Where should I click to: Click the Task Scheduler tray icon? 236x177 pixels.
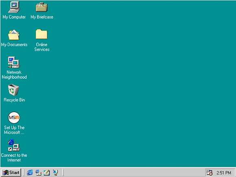[x=210, y=173]
